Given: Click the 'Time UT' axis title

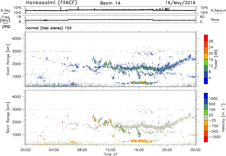Looking at the screenshot, I should click(110, 154).
